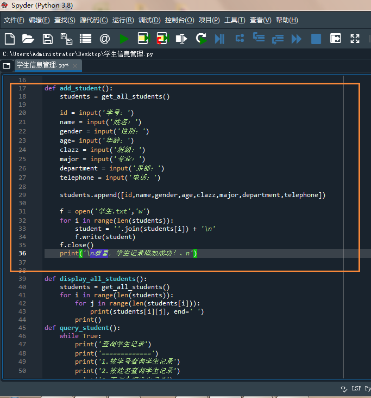Click on 'telephone = input' line 27
Viewport: 371px width, 398px height.
click(110, 177)
